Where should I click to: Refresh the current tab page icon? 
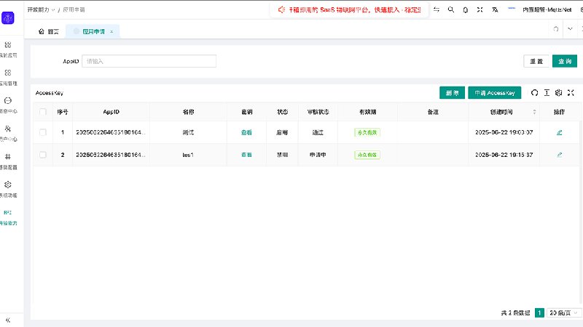coord(556,29)
